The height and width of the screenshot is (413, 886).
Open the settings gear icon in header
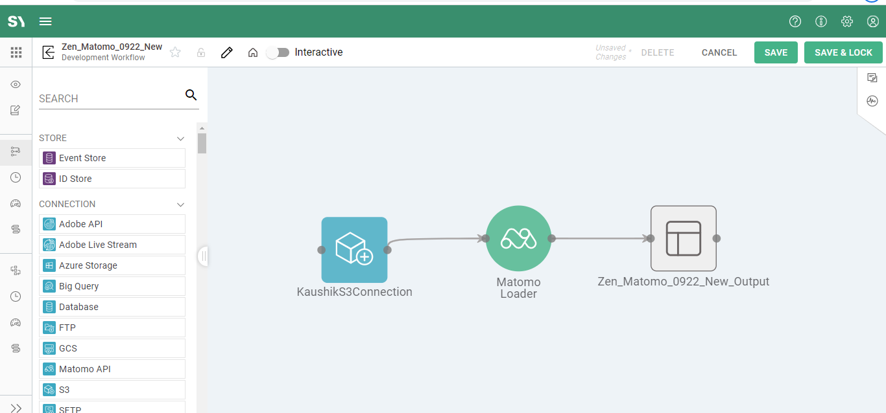(846, 21)
